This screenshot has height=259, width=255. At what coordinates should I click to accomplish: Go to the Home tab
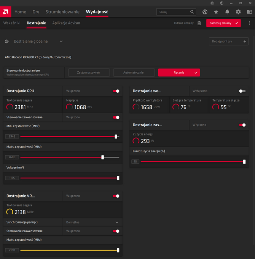click(20, 12)
